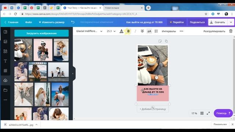Collapse the side panel arrow

73,74
